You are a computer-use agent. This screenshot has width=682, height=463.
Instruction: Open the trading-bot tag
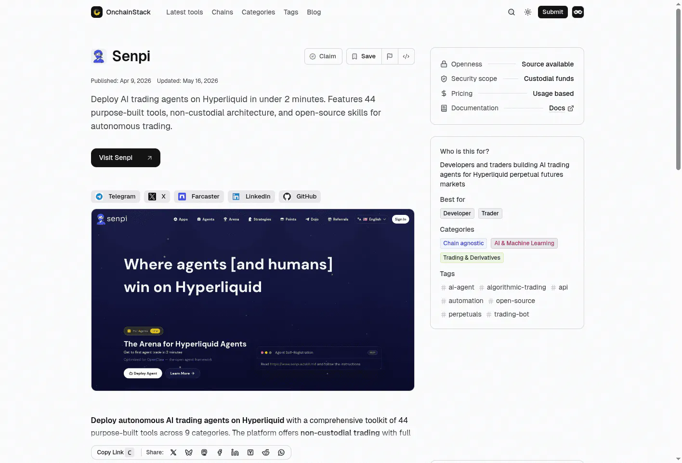point(508,314)
